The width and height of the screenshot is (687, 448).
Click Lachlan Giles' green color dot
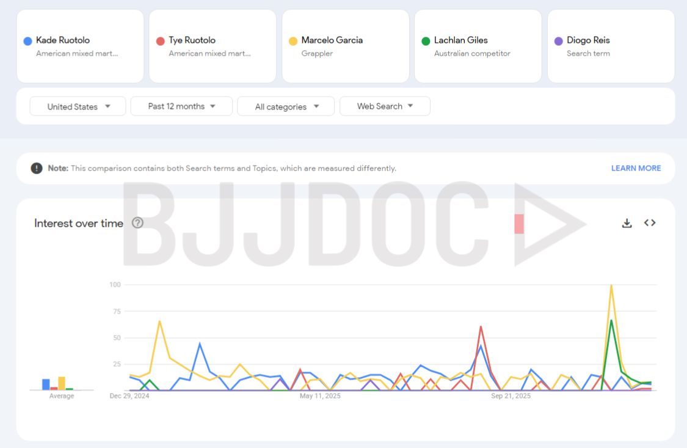[426, 41]
